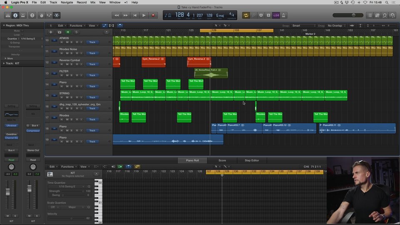Image resolution: width=400 pixels, height=225 pixels.
Task: Open Apple menu
Action: [5, 2]
